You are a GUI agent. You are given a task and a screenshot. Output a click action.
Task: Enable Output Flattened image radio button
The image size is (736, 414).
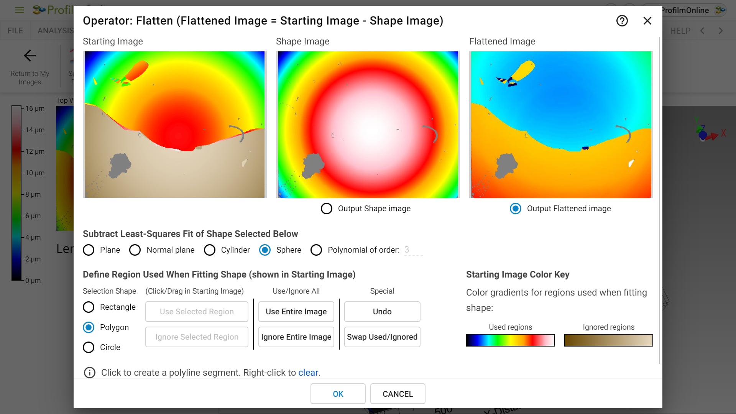click(515, 208)
